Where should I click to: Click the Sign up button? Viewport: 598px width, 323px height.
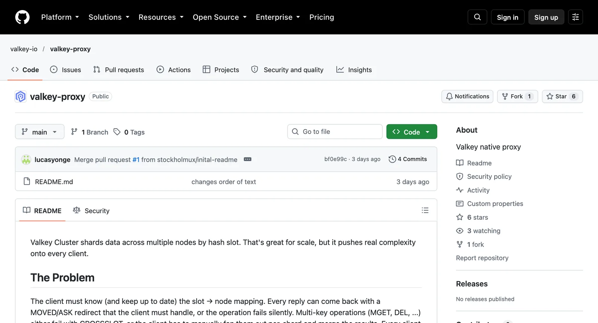click(x=546, y=17)
